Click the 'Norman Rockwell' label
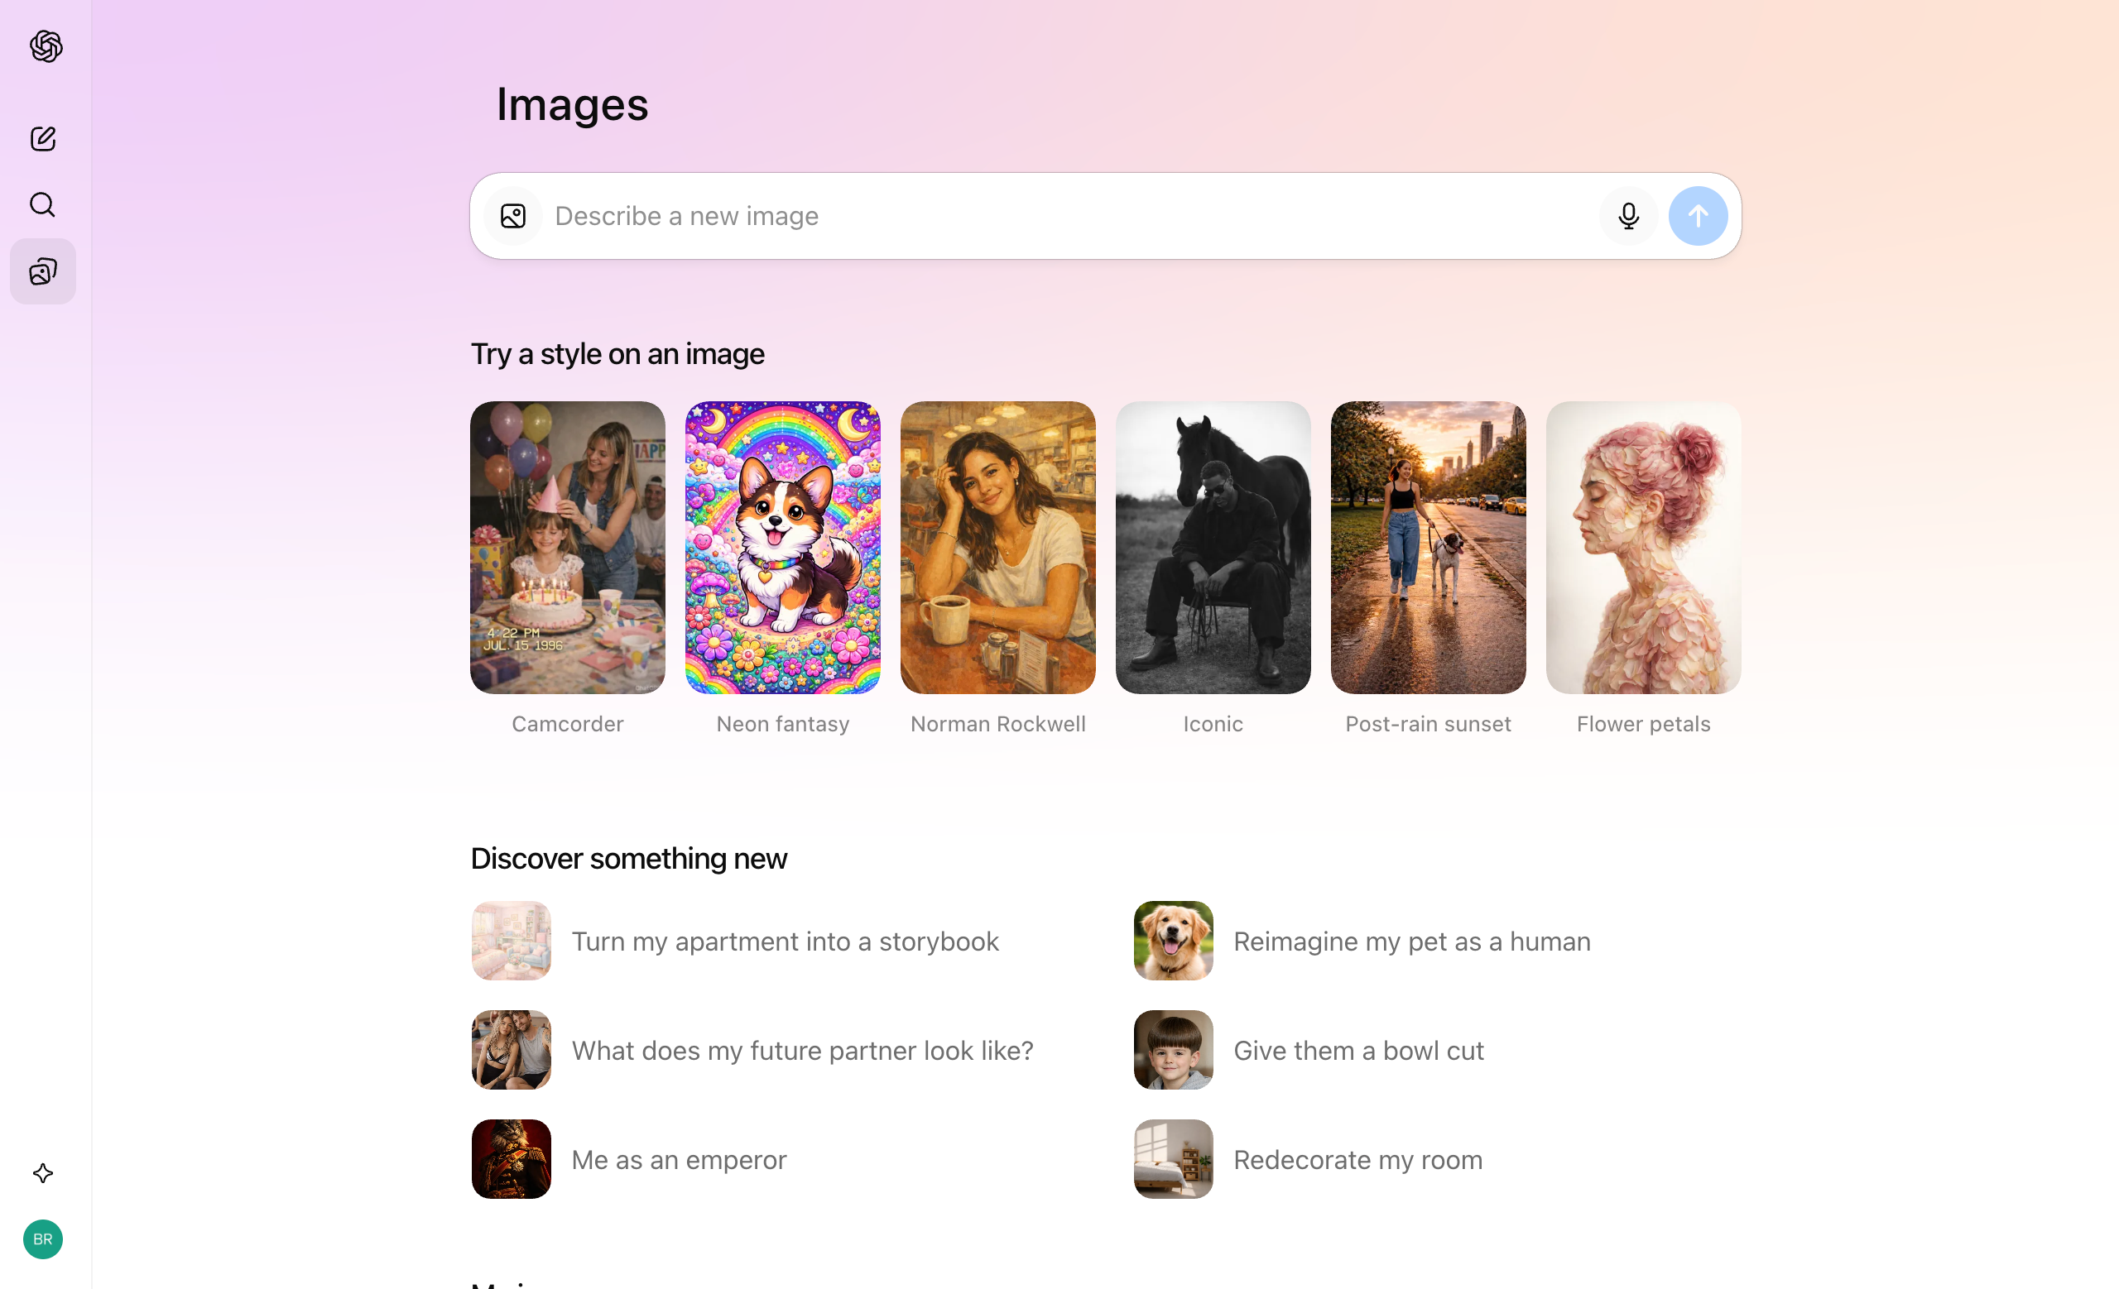 [x=998, y=725]
